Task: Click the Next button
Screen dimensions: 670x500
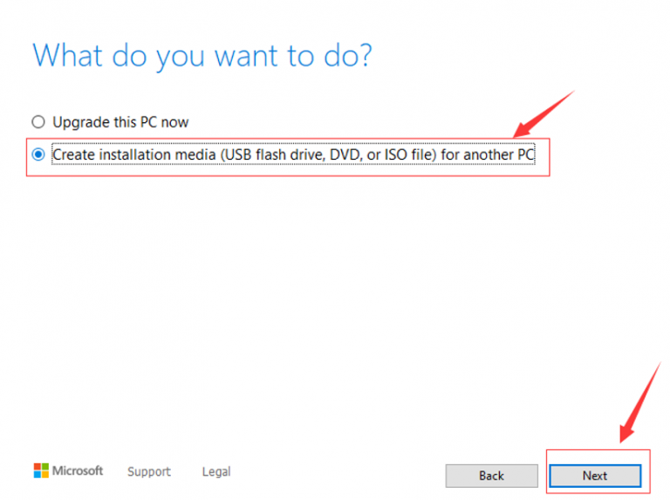Action: pos(595,476)
